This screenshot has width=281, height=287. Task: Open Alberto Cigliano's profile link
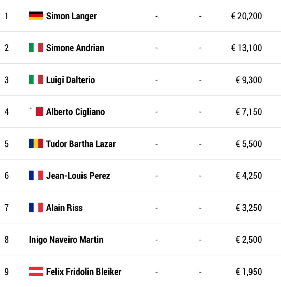76,112
